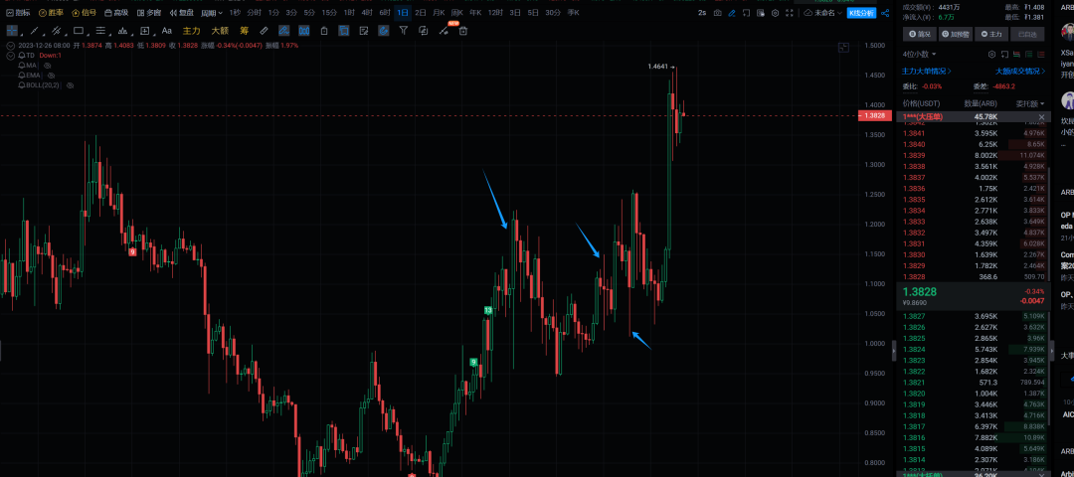Select the Aa text annotation tool

166,31
